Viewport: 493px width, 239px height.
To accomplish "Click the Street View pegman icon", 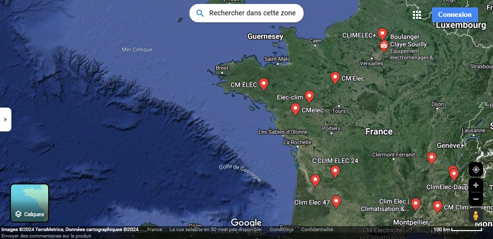I will 476,216.
